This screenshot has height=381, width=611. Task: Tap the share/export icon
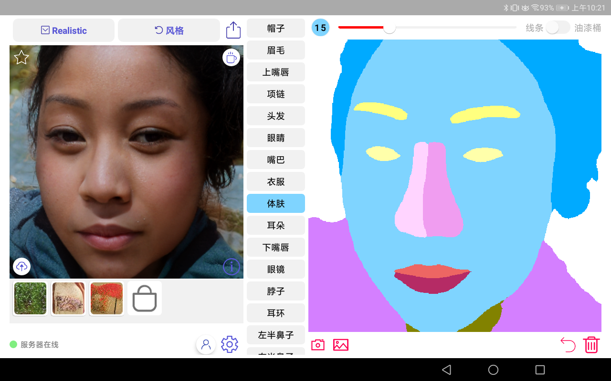pos(233,30)
